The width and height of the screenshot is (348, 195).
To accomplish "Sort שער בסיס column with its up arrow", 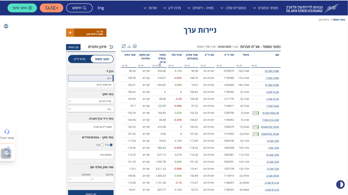I will 126,66.
